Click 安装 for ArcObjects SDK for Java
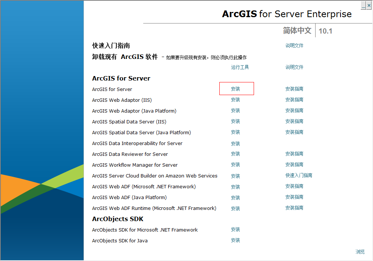This screenshot has width=373, height=261. (235, 240)
